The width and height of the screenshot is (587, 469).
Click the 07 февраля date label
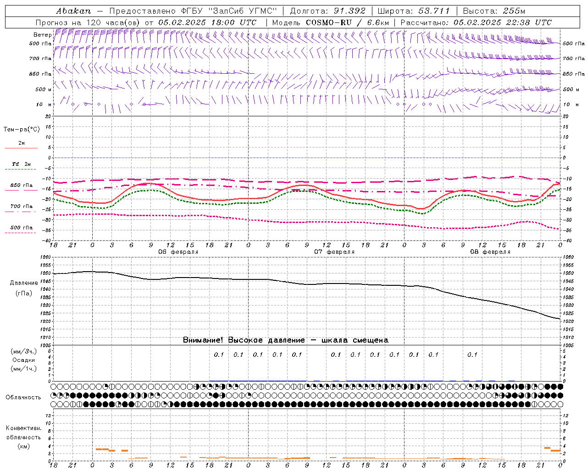click(x=334, y=252)
